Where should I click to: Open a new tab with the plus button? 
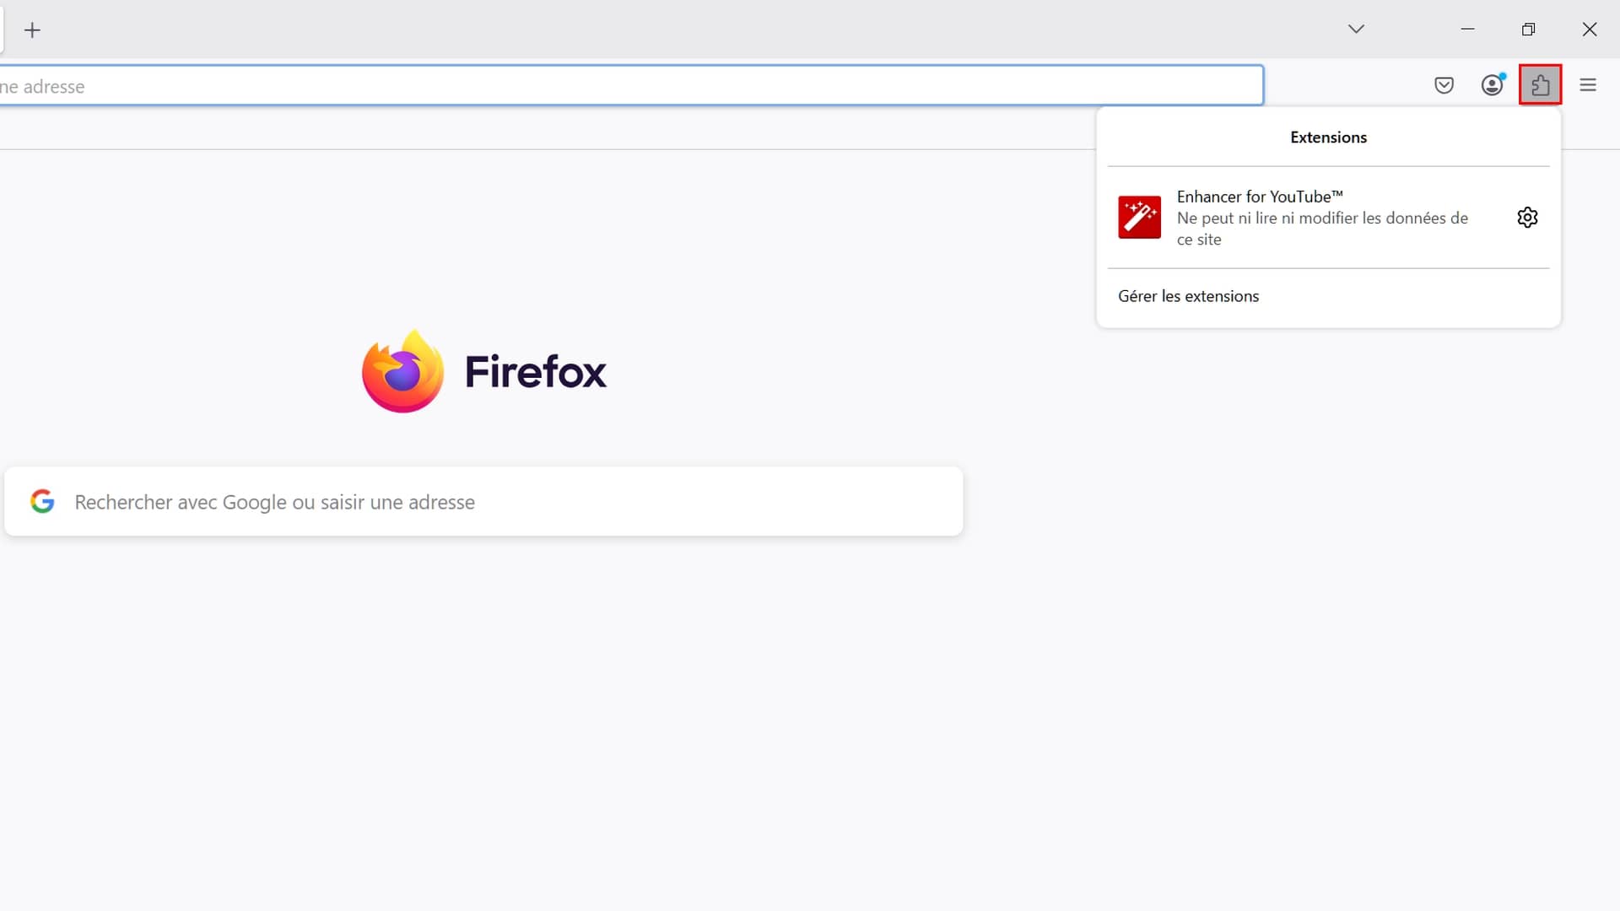(32, 30)
